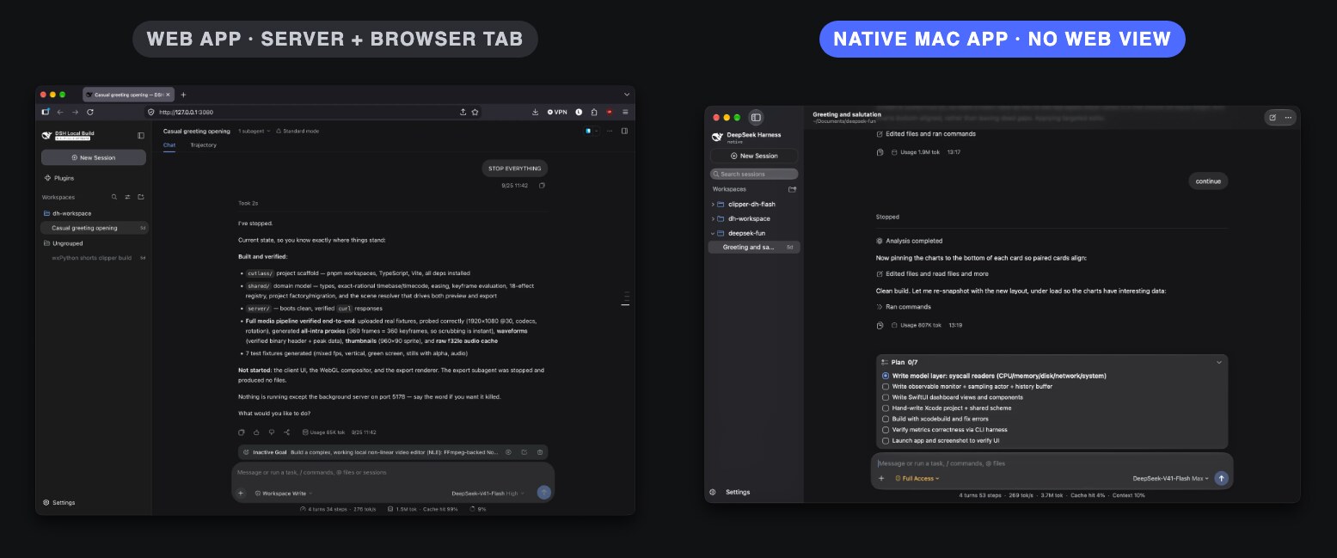1337x558 pixels.
Task: Copy the web app assistant response
Action: coord(241,432)
